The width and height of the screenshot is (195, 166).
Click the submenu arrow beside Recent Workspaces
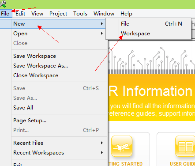[x=102, y=153]
